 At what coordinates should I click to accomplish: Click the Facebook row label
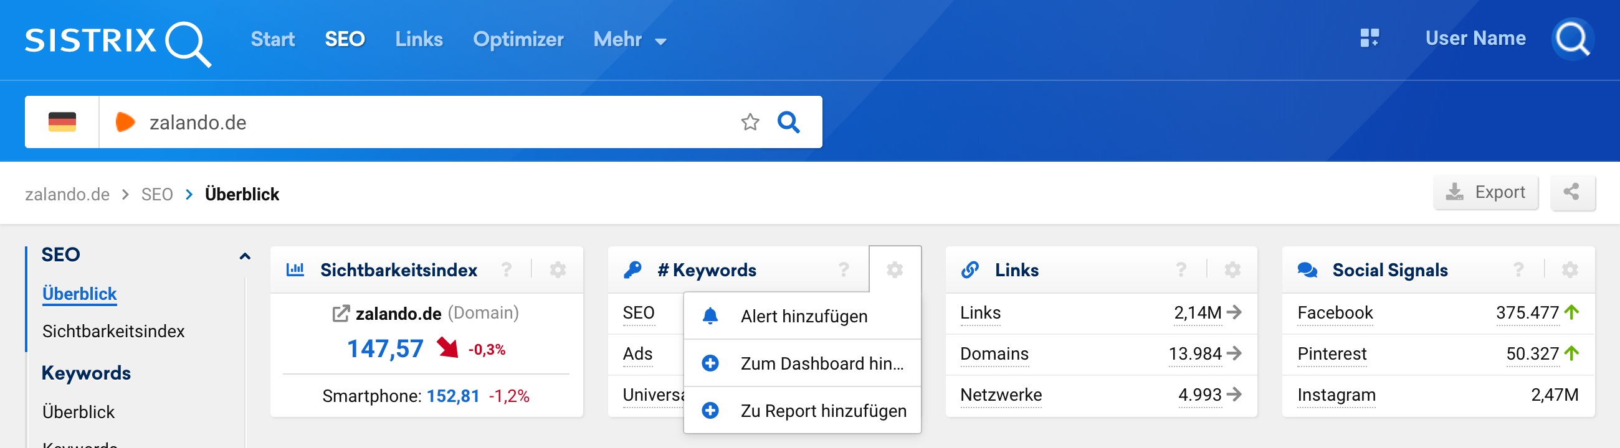(x=1335, y=313)
